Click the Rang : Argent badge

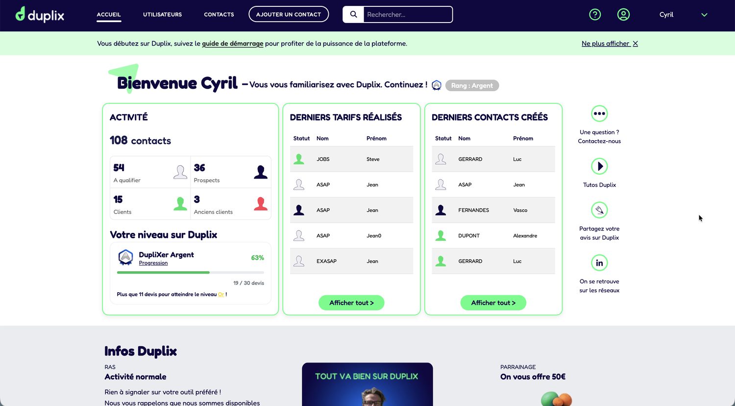472,85
